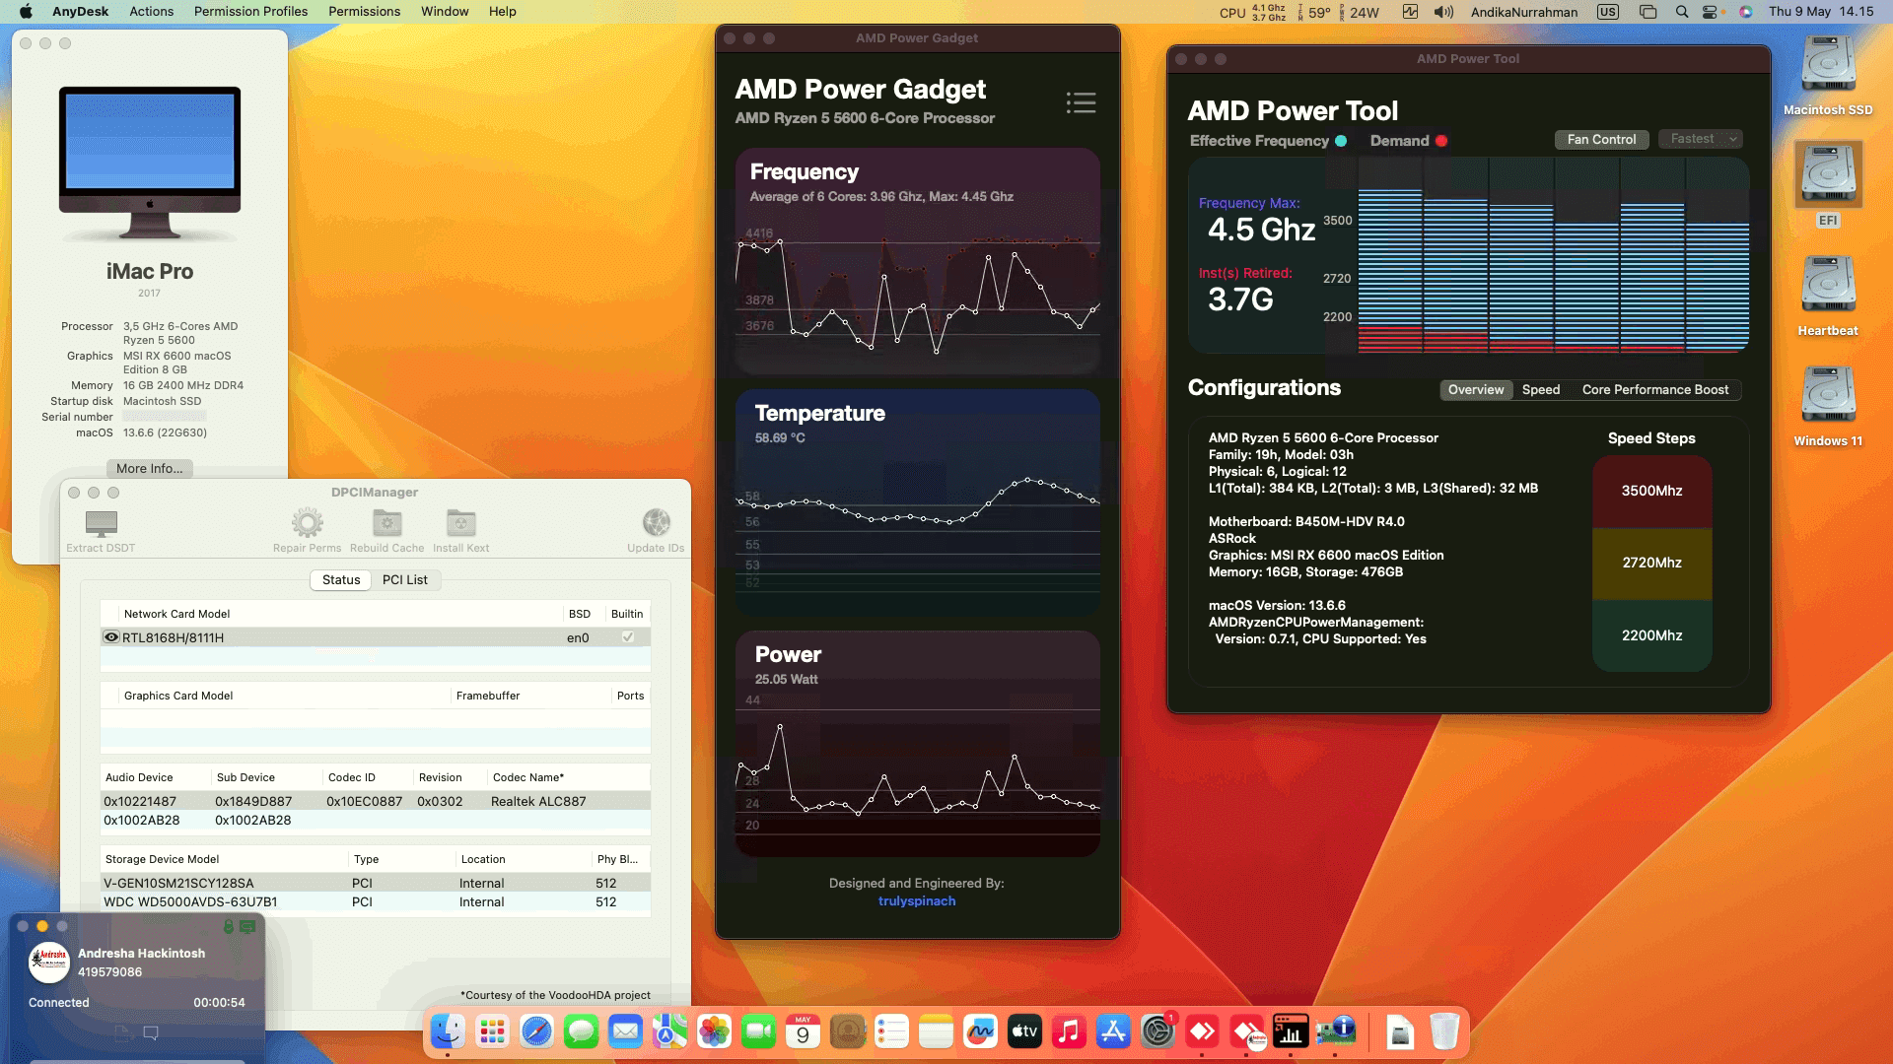The height and width of the screenshot is (1064, 1893).
Task: Click the More Info... button
Action: (x=149, y=468)
